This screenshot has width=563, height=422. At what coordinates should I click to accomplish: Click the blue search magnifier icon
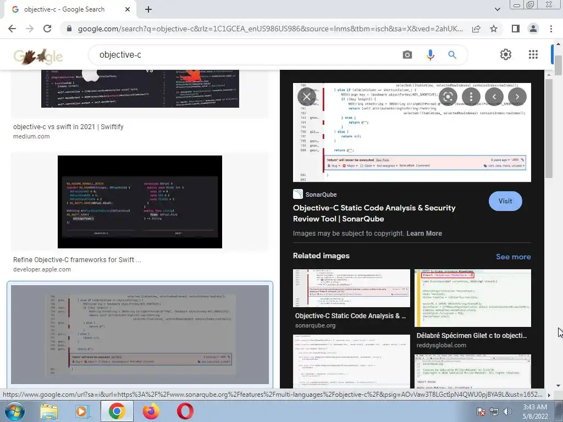click(x=452, y=54)
